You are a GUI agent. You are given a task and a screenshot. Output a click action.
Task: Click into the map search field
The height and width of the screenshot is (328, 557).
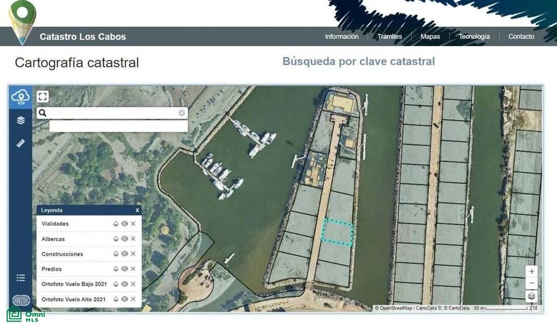pos(112,113)
